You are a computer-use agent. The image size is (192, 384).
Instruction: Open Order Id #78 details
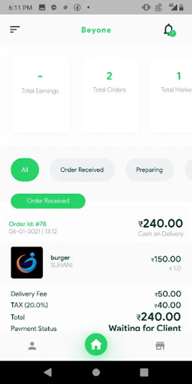click(x=27, y=224)
